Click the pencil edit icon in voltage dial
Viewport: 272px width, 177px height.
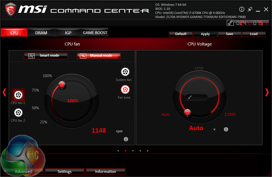190,97
